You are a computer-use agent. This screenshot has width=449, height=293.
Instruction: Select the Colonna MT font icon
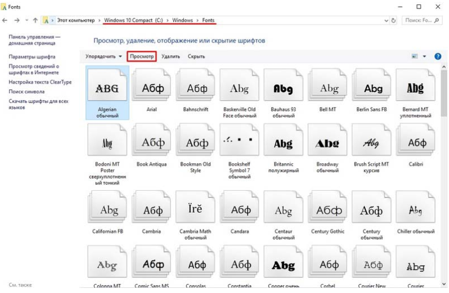(x=107, y=261)
